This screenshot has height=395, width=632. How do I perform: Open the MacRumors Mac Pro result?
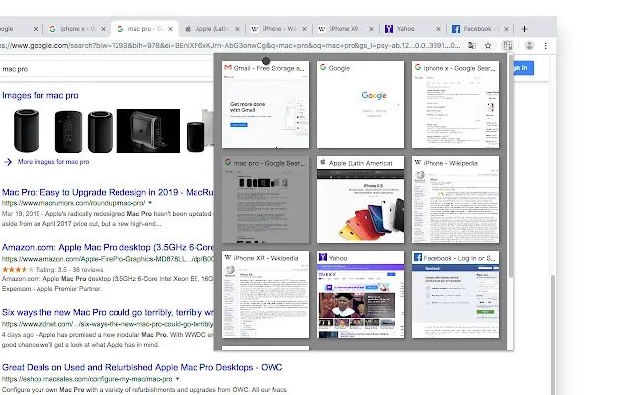tap(108, 192)
